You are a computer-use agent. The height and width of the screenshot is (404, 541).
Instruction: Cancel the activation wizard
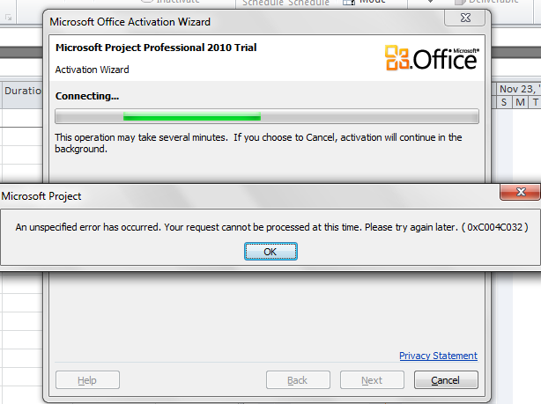pos(446,380)
